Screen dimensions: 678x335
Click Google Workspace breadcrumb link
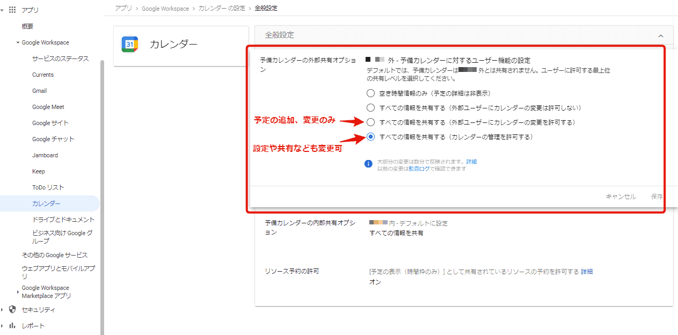point(165,9)
